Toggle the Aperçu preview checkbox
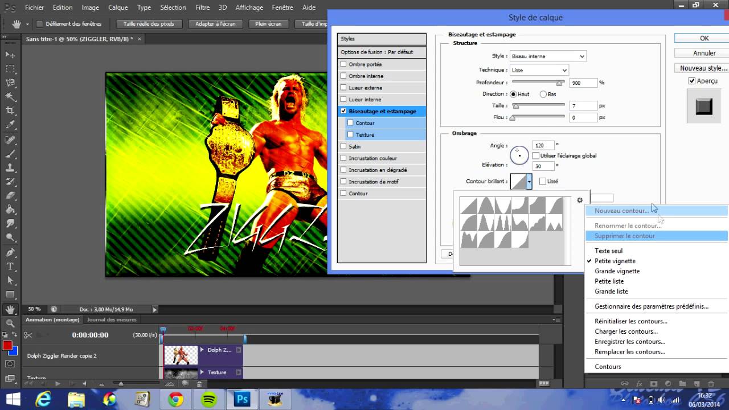 692,81
